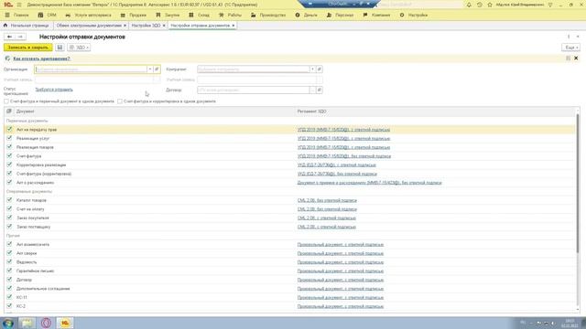586x329 pixels.
Task: Click the mark-all icon in table header
Action: click(9, 111)
